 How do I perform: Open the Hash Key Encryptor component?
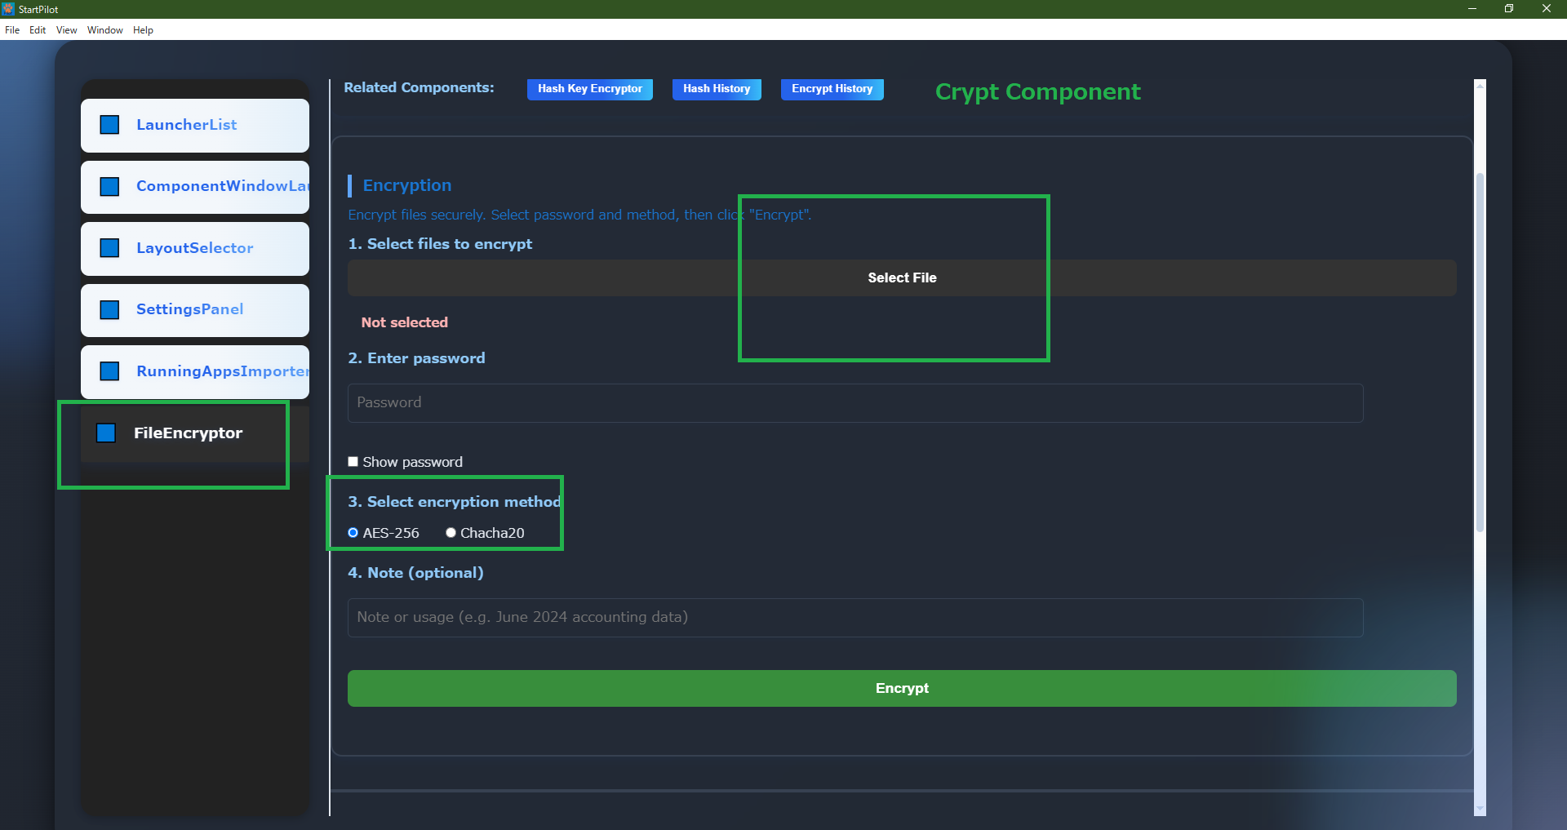[589, 89]
